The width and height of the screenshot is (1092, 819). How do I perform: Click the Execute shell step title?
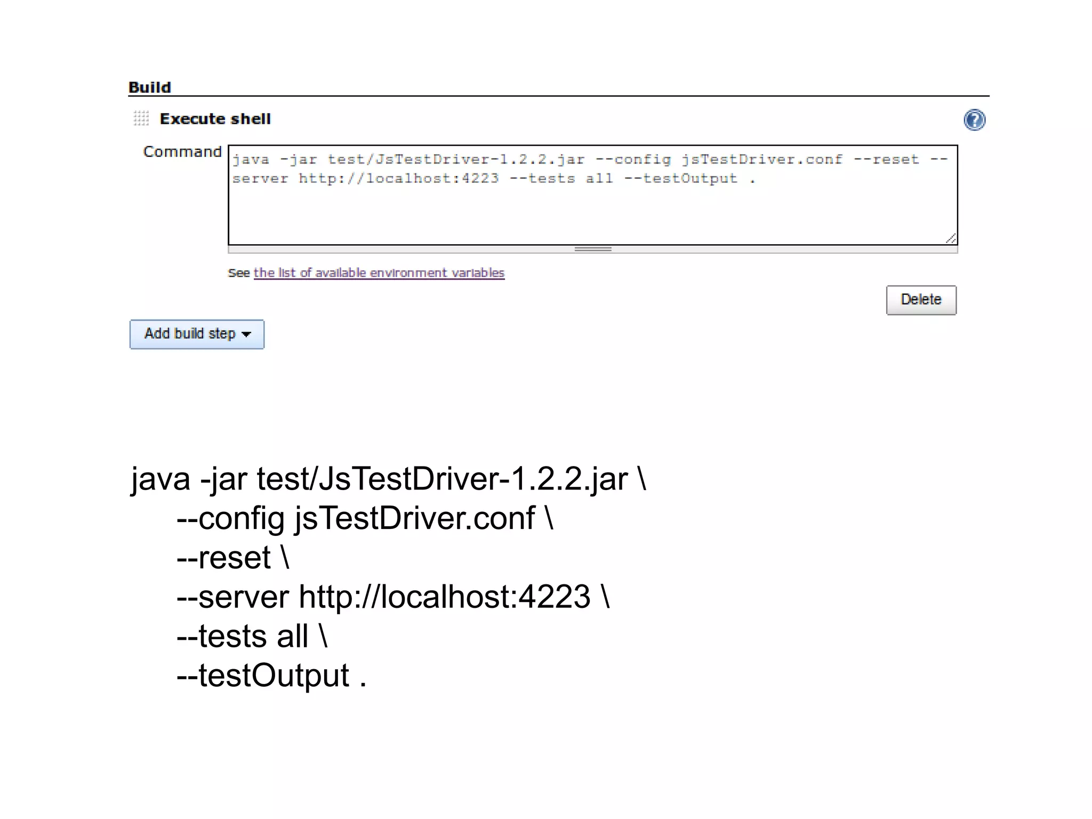point(215,119)
